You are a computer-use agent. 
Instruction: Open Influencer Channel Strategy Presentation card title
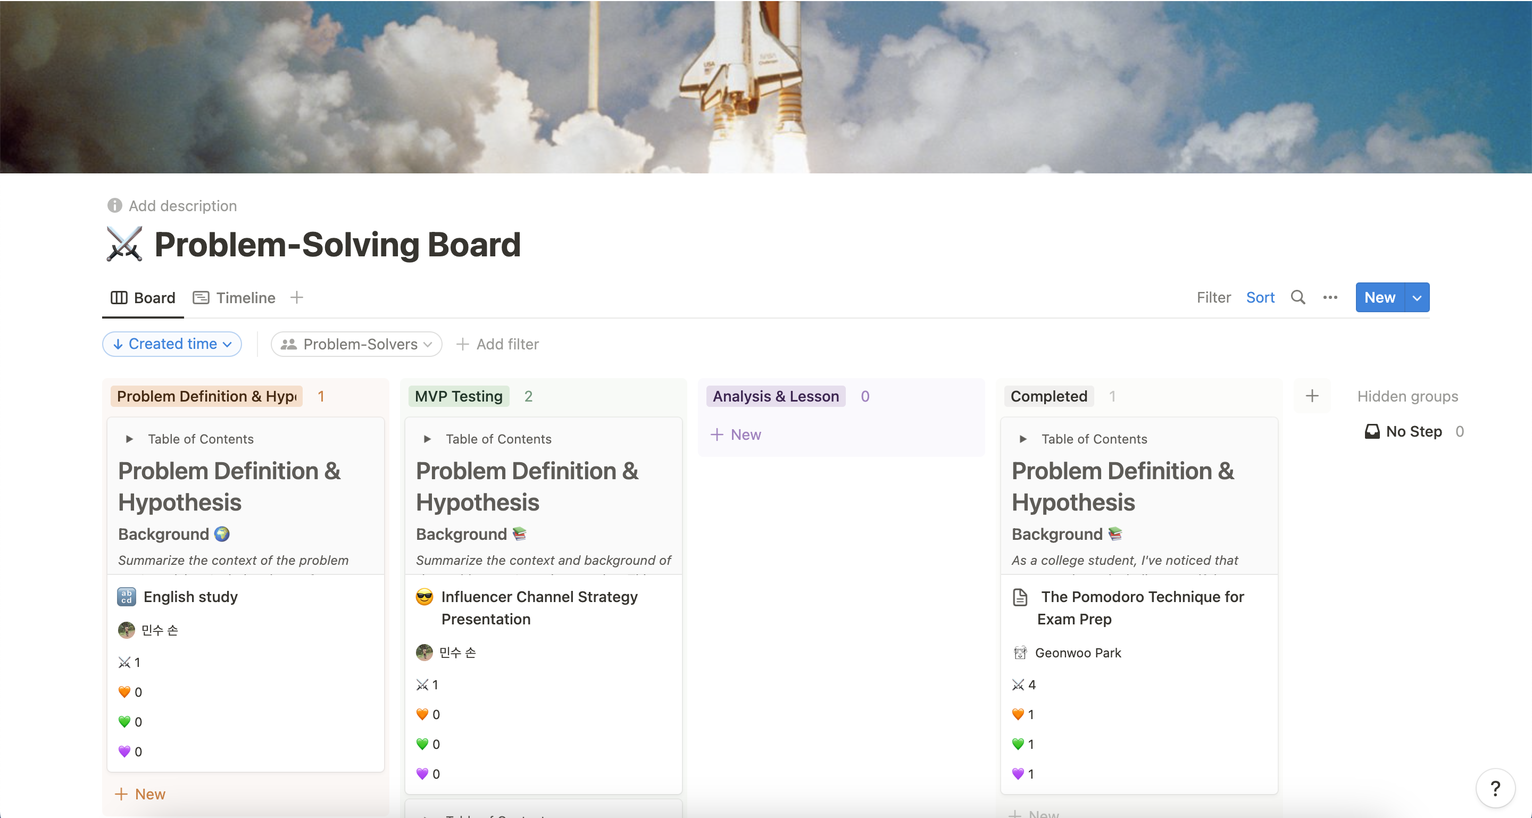click(x=539, y=607)
